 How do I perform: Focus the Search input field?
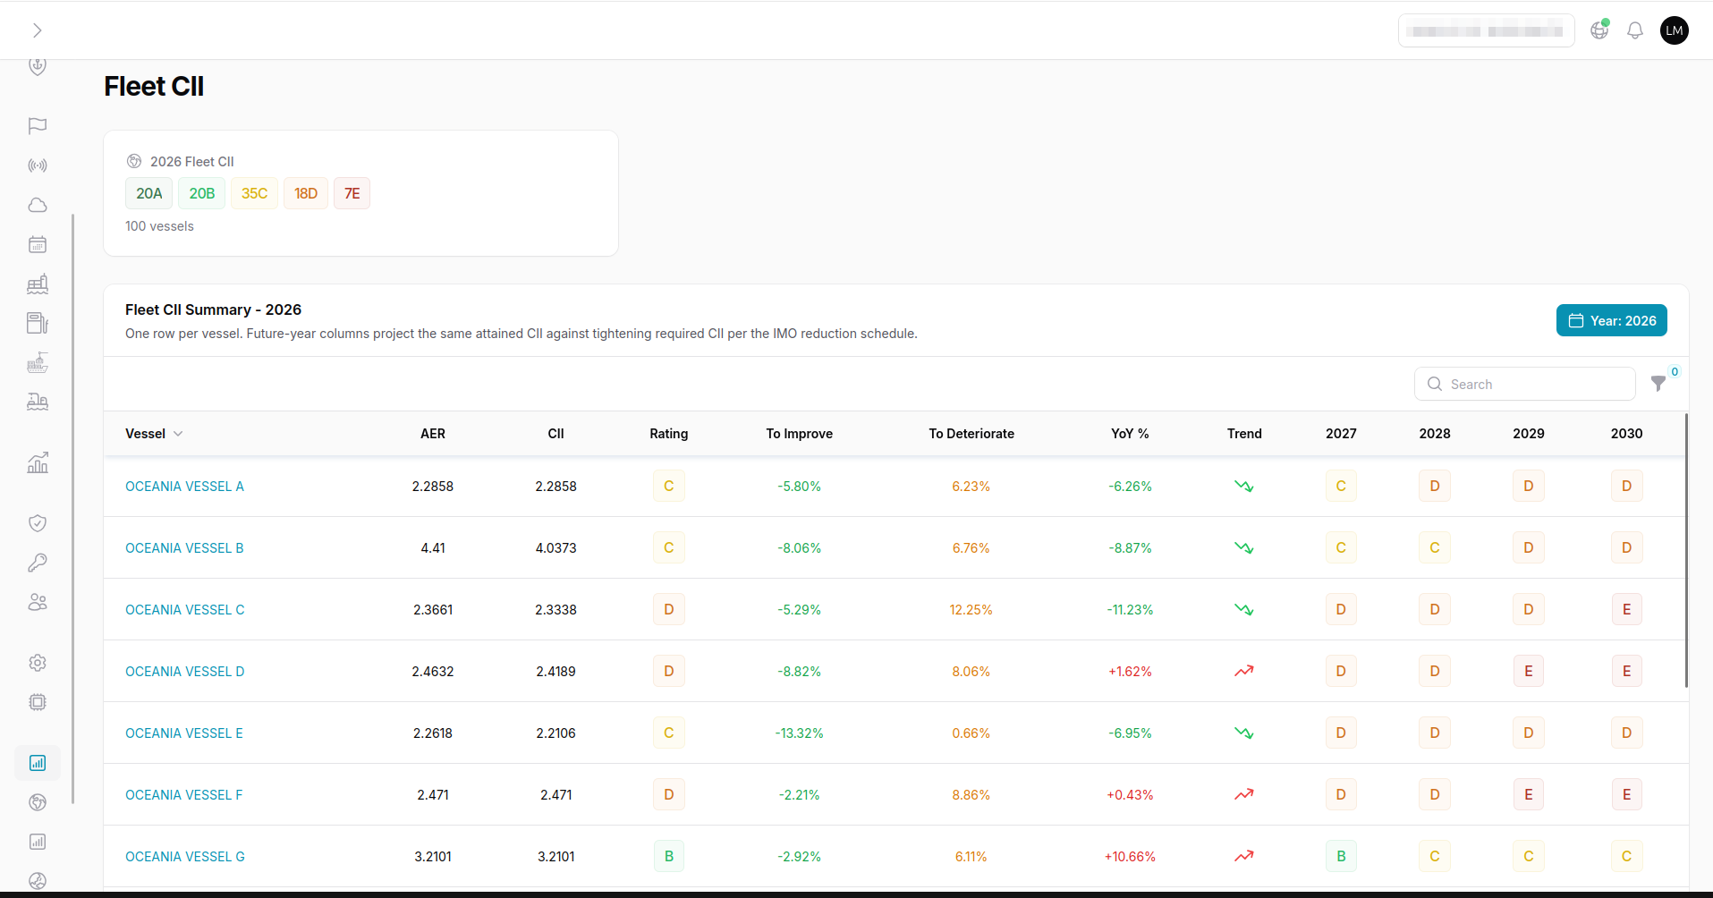click(1525, 384)
